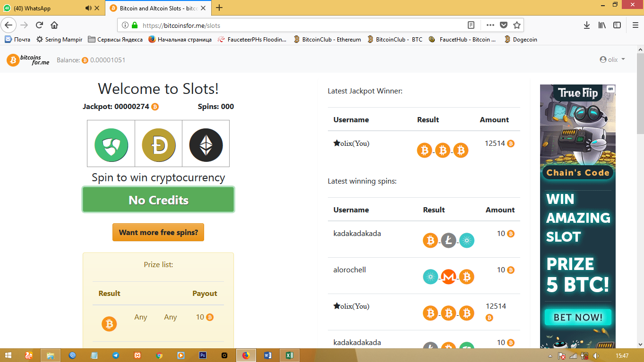The image size is (644, 362).
Task: Open FauceteerPHs Flooding bookmark
Action: 252,40
